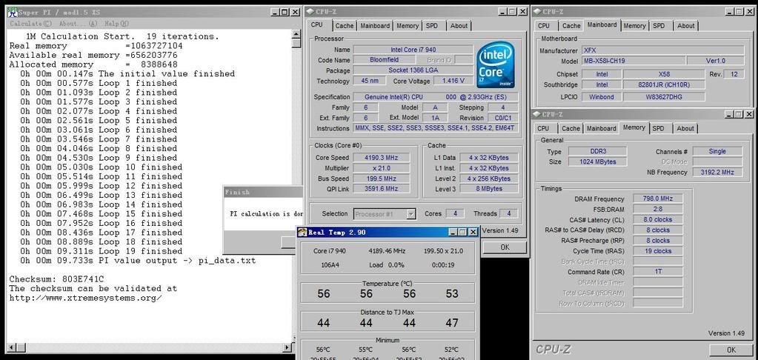Image resolution: width=758 pixels, height=360 pixels.
Task: Click the Cycle Time 19 clocks field
Action: pyautogui.click(x=658, y=251)
